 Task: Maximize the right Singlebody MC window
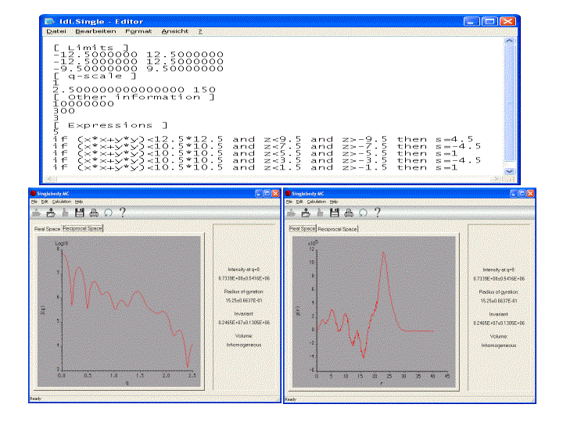522,194
